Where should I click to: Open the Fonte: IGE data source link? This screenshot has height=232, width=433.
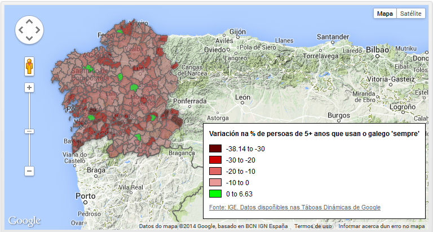point(294,208)
